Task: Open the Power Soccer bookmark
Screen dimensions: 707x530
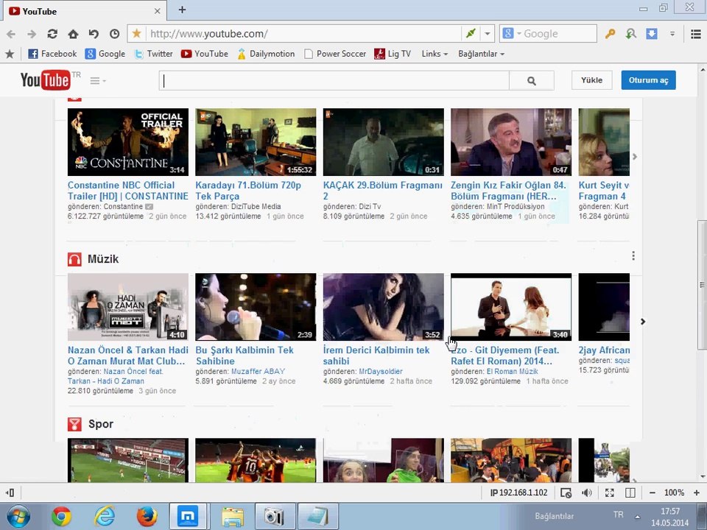Action: tap(335, 54)
